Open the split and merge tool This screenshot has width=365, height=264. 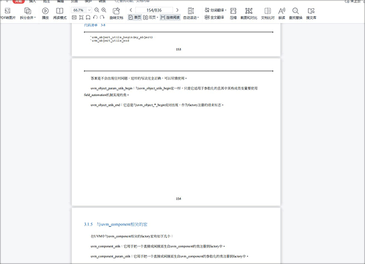point(27,13)
